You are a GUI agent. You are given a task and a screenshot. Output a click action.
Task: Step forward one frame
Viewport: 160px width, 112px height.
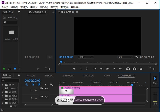(114, 69)
